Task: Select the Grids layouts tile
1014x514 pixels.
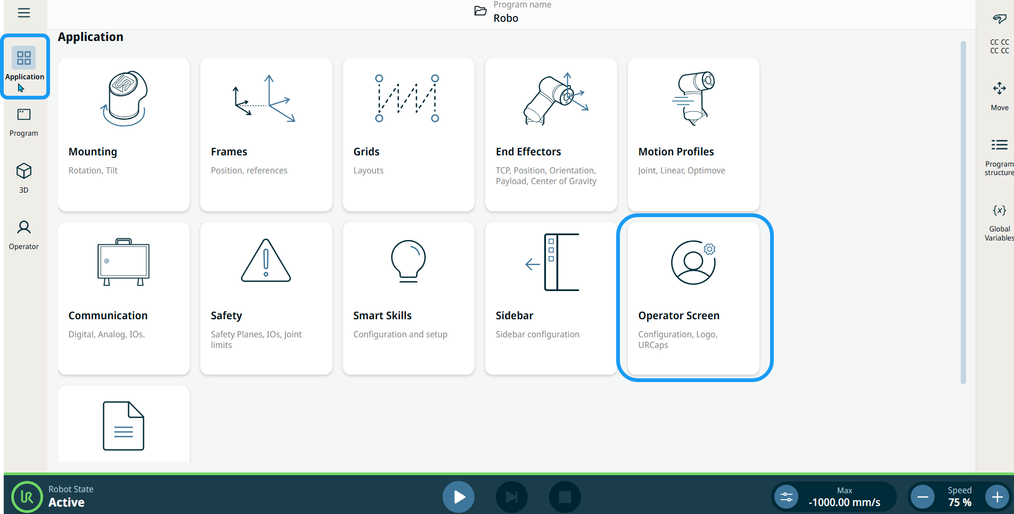Action: click(x=408, y=135)
